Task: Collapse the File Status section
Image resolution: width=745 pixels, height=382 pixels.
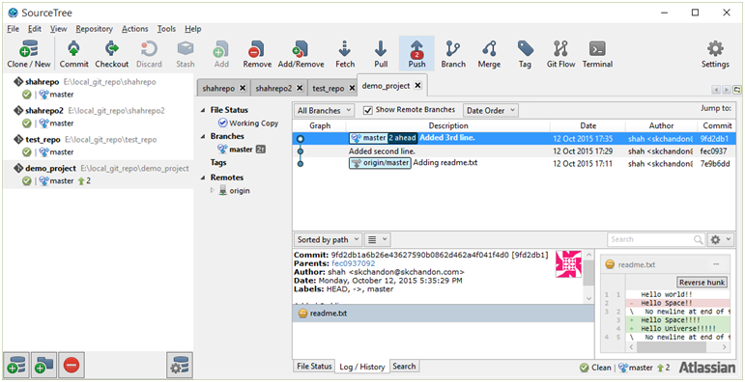Action: (x=203, y=110)
